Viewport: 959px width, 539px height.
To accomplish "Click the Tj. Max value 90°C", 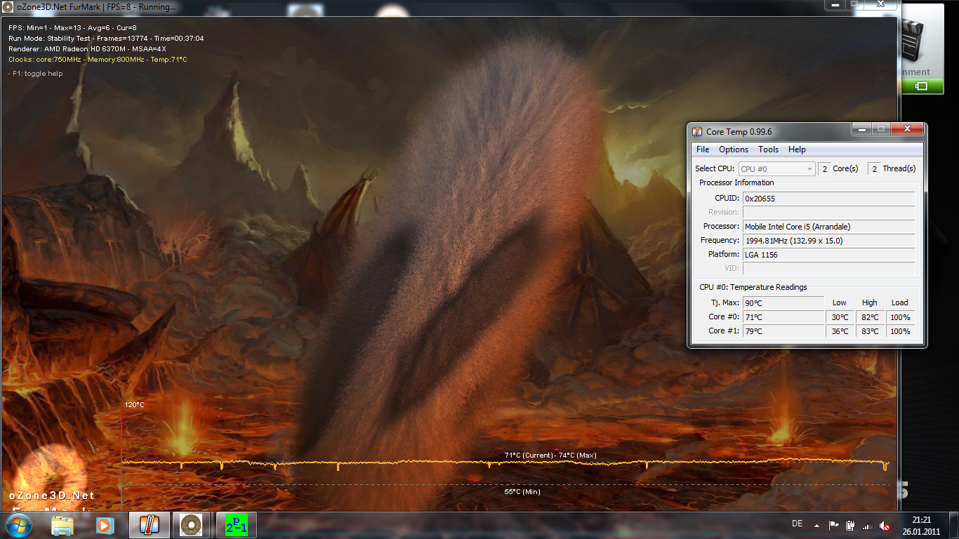I will [x=783, y=303].
